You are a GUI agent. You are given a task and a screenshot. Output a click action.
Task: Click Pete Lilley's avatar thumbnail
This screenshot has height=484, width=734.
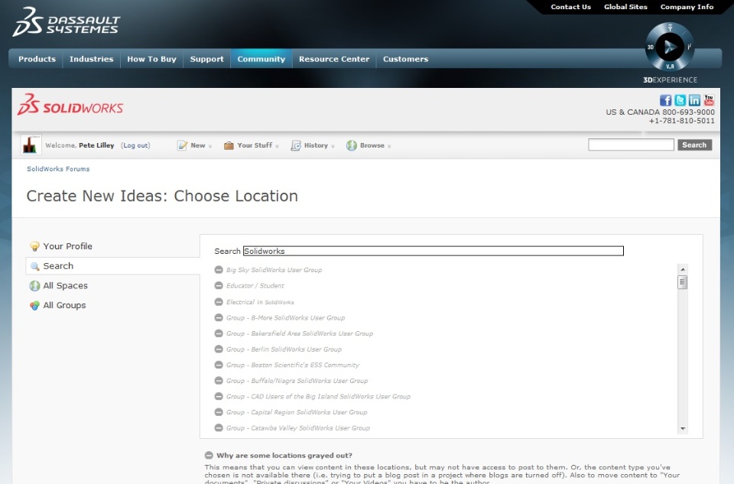31,145
